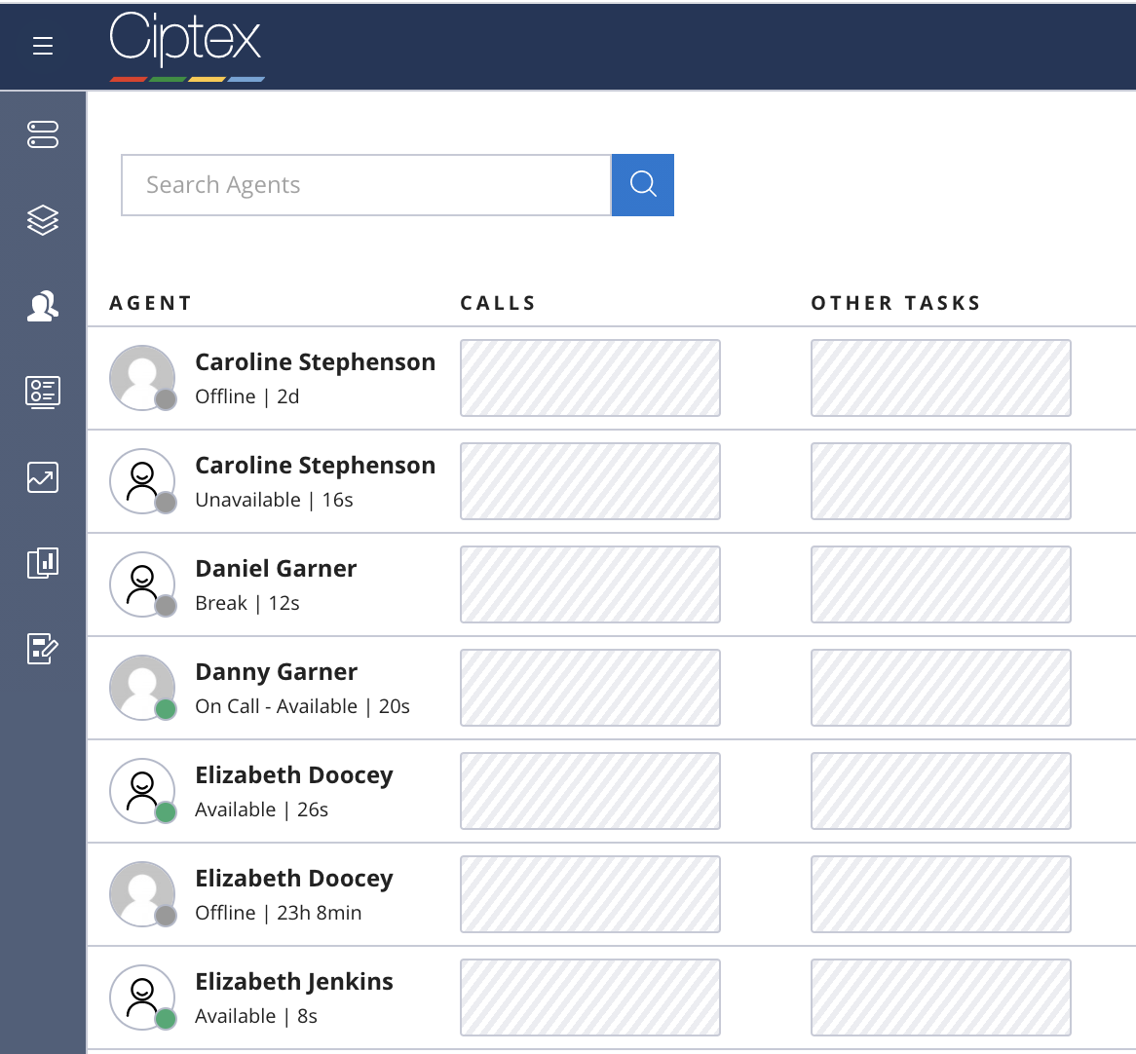1136x1054 pixels.
Task: Open the task list sidebar icon
Action: [x=43, y=392]
